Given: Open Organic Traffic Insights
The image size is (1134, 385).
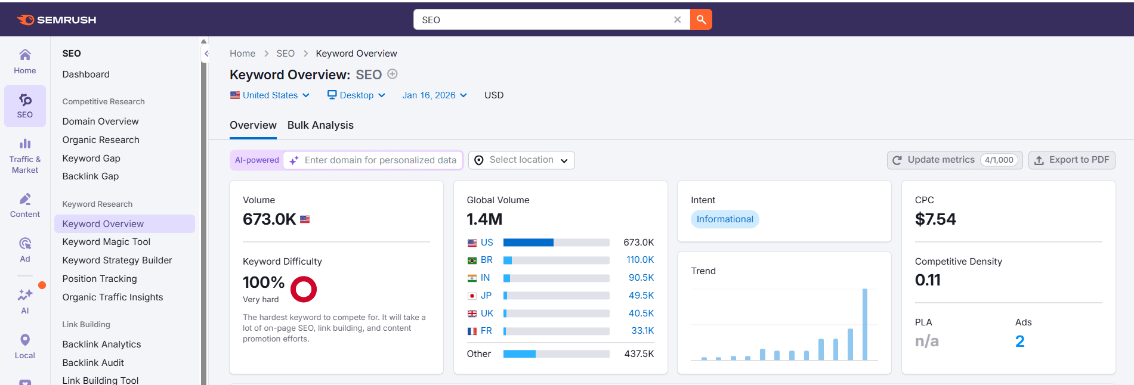Looking at the screenshot, I should coord(113,297).
